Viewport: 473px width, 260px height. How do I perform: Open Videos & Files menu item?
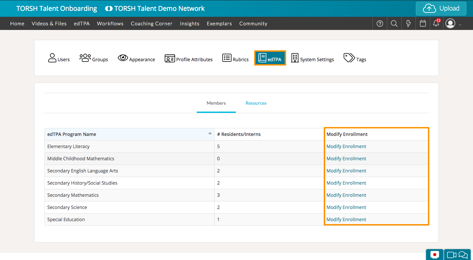point(49,23)
